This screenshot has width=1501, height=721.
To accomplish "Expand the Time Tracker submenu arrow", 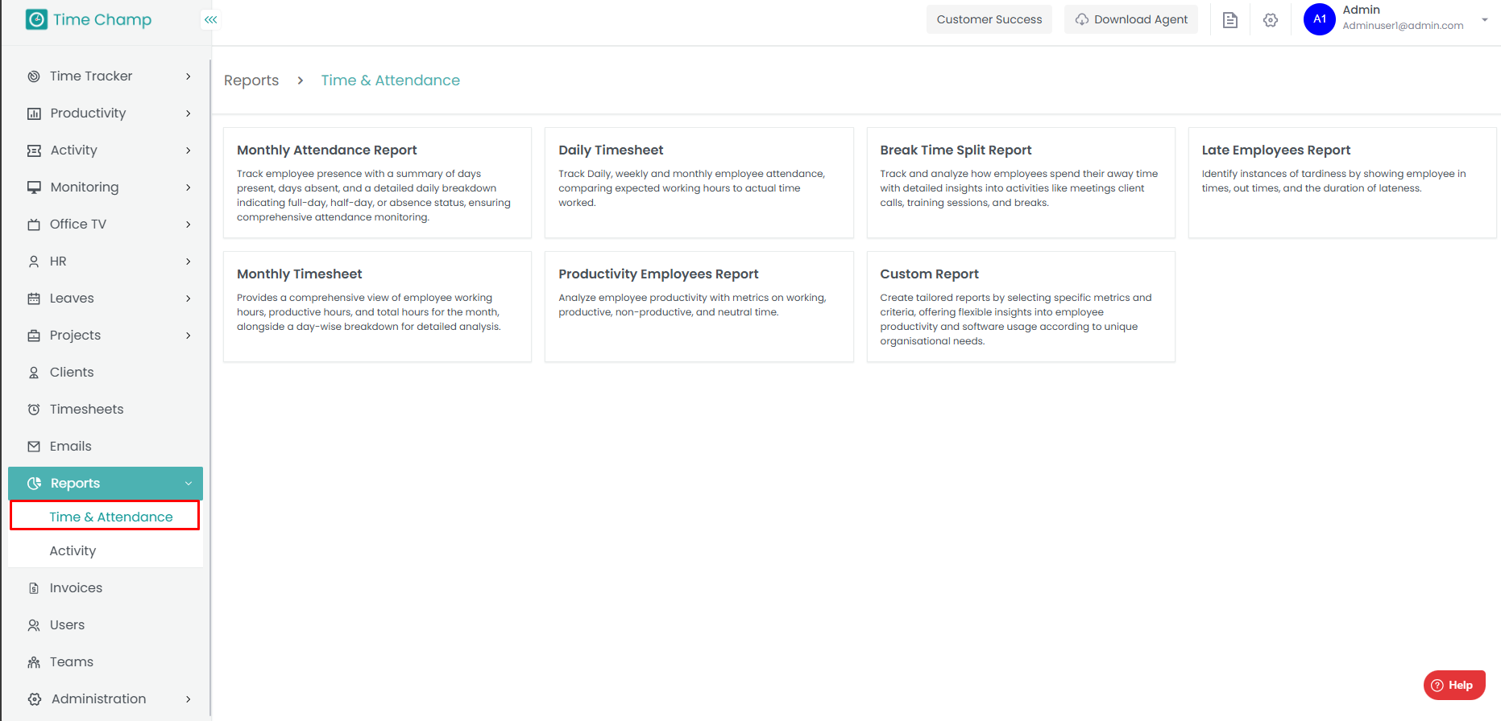I will pyautogui.click(x=189, y=76).
